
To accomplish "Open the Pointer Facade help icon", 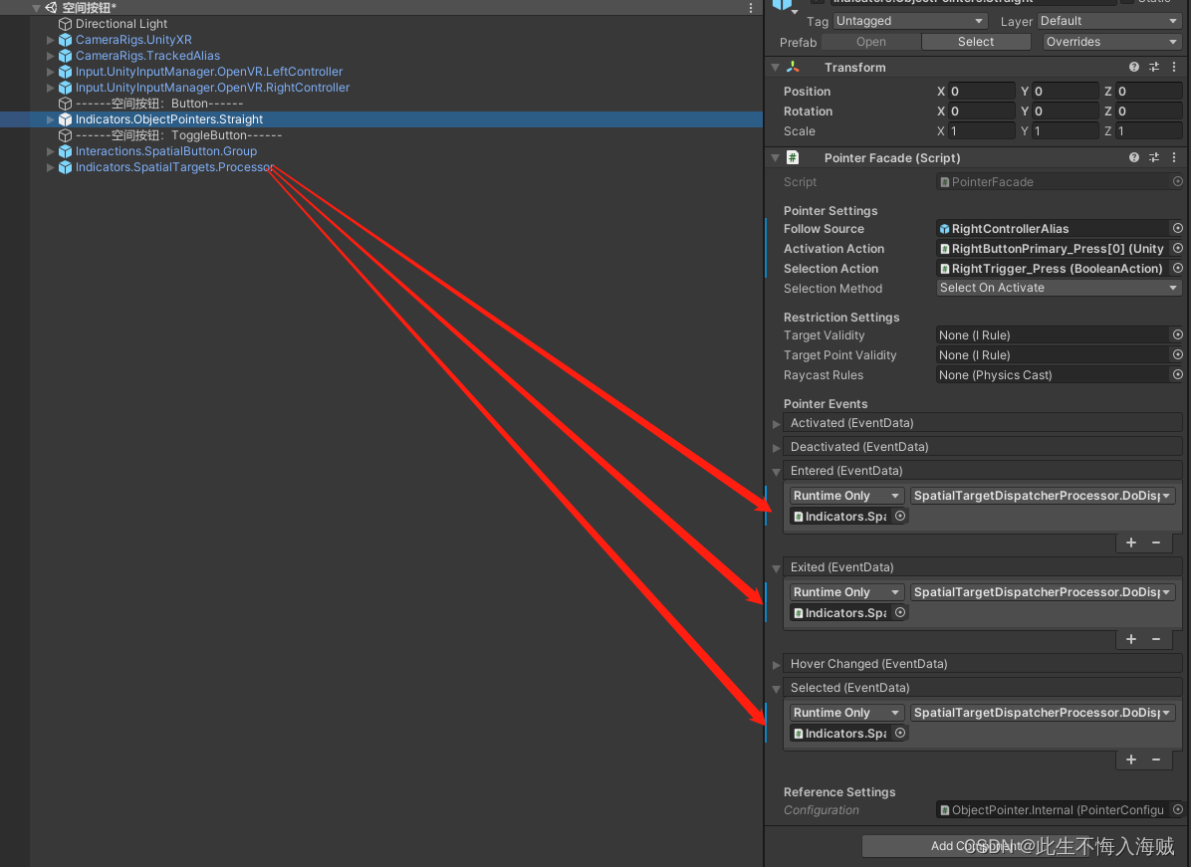I will coord(1134,157).
